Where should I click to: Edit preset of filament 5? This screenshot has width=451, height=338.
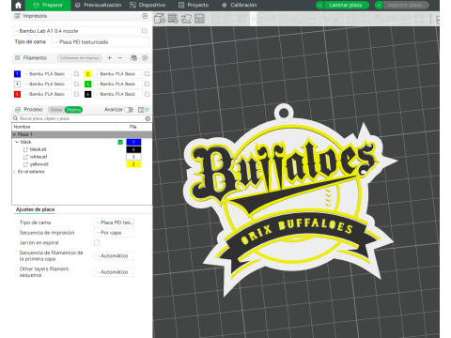(x=76, y=94)
